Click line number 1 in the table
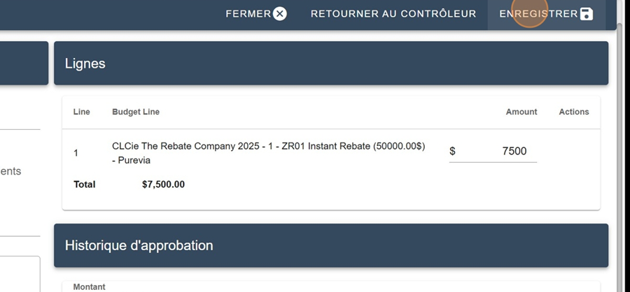The image size is (630, 292). pyautogui.click(x=76, y=153)
